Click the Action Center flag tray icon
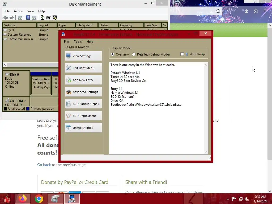 pos(234,199)
